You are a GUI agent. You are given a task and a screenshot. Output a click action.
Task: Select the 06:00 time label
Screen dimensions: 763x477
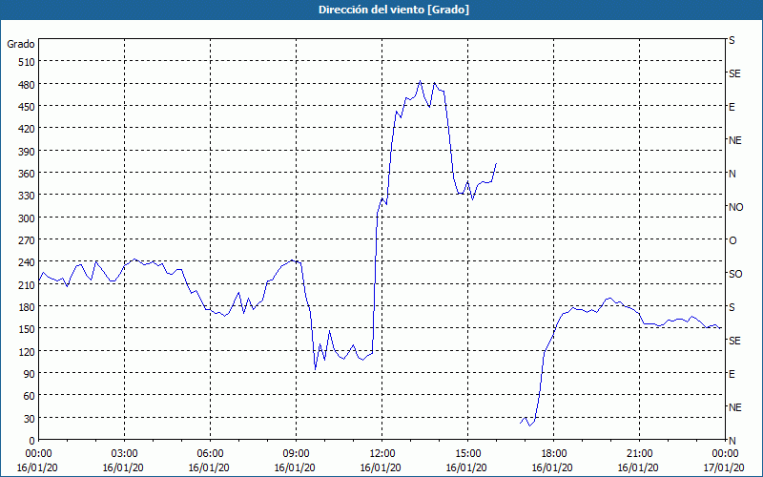[210, 454]
